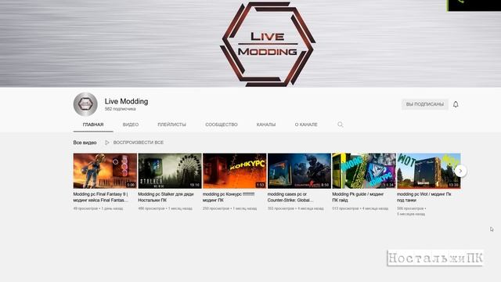Screen dimensions: 501x282
Task: Open the Counter-Strike modding video thumbnail
Action: click(x=299, y=171)
